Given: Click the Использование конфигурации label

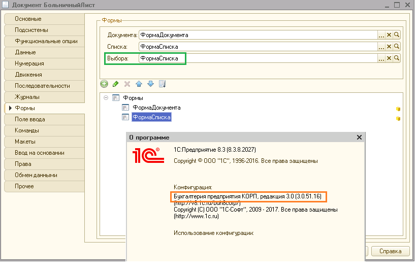Looking at the screenshot, I should pyautogui.click(x=213, y=233).
